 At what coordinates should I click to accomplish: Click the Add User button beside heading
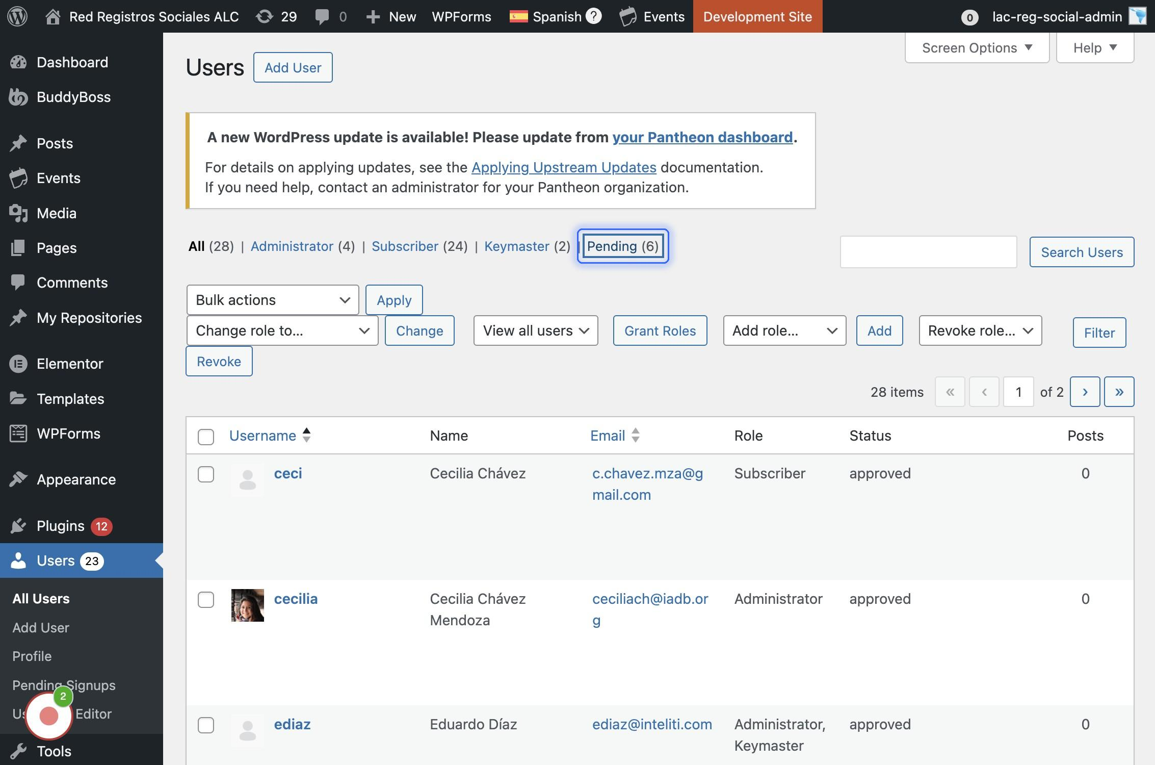(293, 67)
